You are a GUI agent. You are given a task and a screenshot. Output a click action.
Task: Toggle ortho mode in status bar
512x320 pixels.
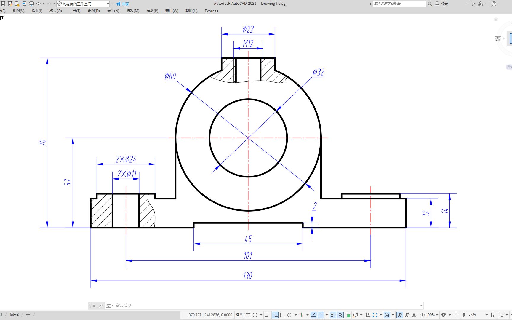coord(282,315)
